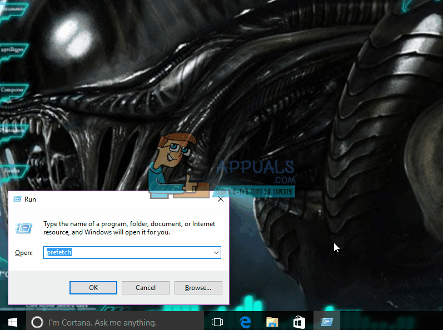443x330 pixels.
Task: Open the Browse... file picker
Action: coord(198,288)
